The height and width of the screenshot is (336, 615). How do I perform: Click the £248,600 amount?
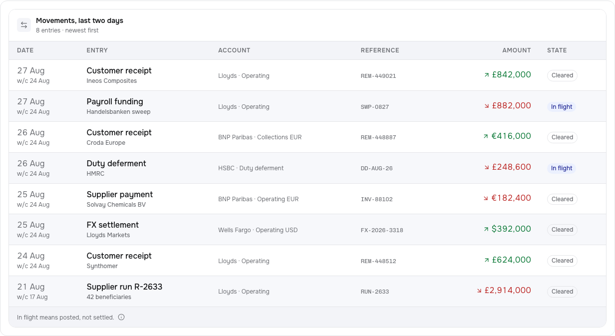[512, 167]
